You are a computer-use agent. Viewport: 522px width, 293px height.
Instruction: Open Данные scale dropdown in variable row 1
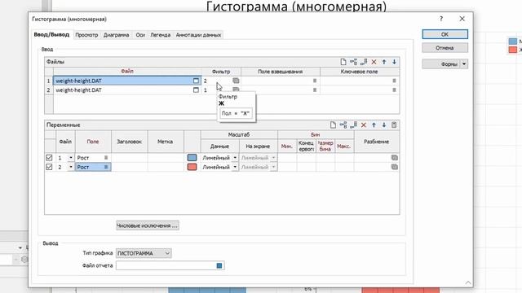click(x=235, y=158)
